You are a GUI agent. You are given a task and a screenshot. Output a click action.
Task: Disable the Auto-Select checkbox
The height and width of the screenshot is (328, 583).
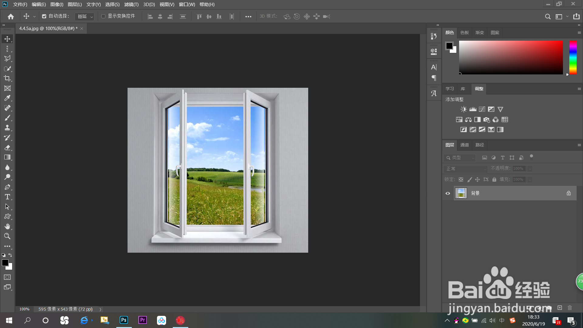point(44,16)
